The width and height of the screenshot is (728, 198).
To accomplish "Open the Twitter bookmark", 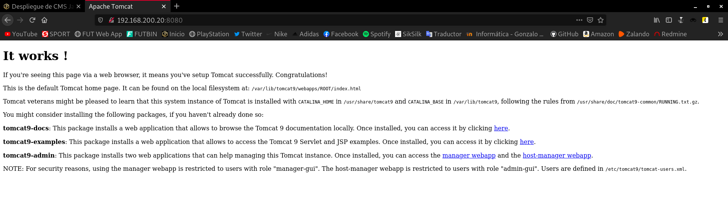I will 248,34.
